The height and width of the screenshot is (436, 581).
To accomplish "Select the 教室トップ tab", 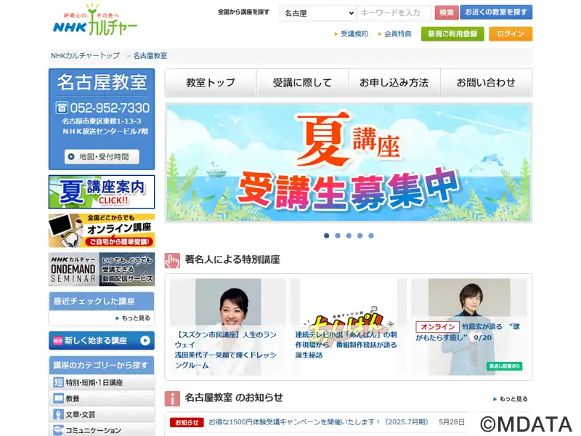I will click(x=211, y=83).
